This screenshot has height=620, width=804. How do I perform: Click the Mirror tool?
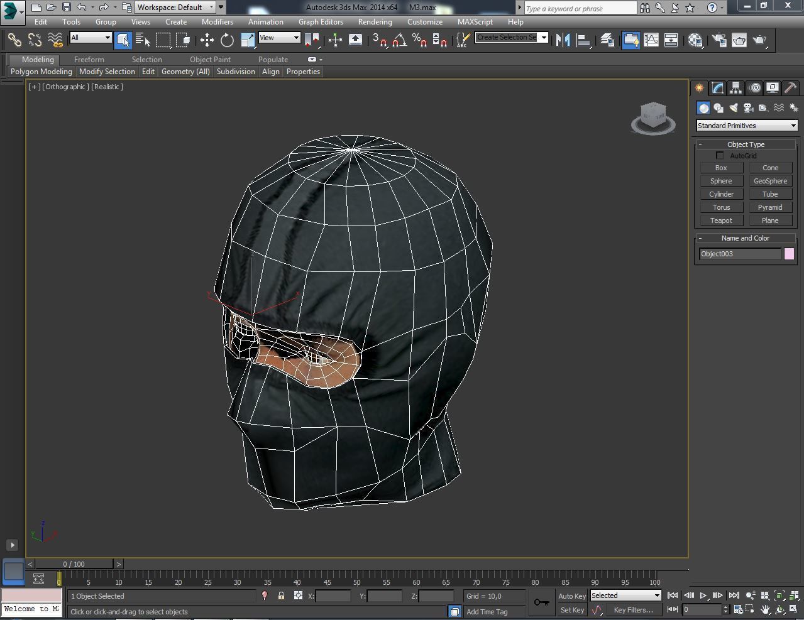pos(563,40)
